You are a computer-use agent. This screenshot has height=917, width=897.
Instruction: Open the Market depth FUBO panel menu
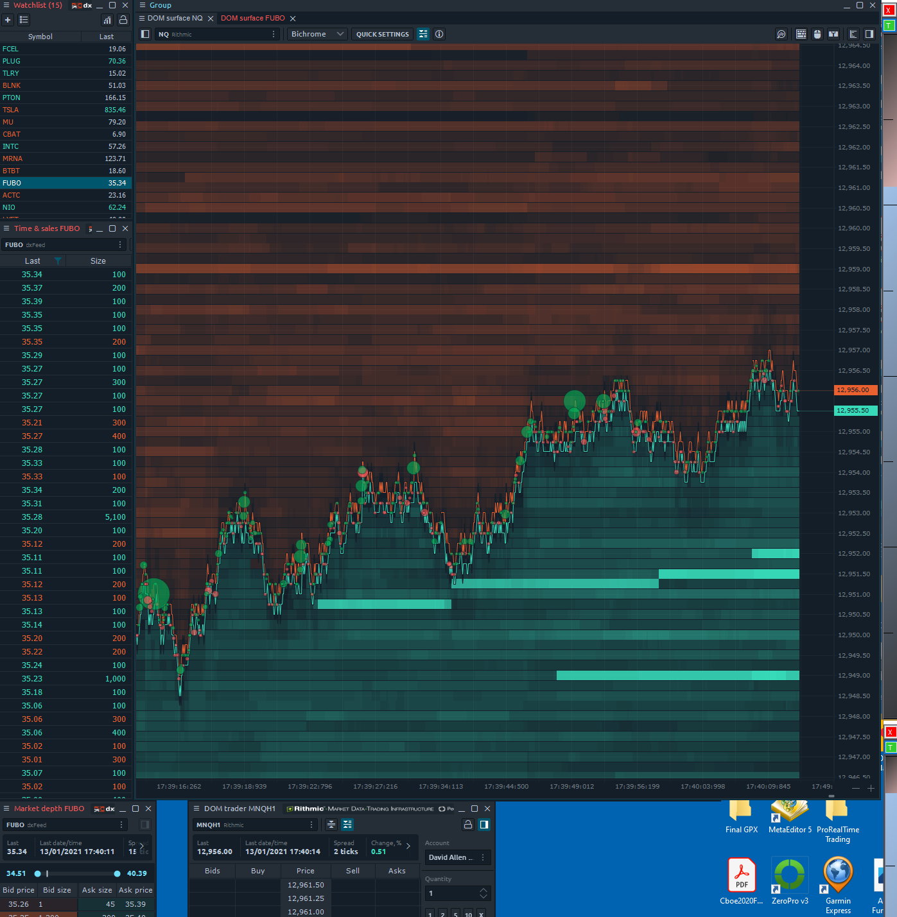click(6, 809)
